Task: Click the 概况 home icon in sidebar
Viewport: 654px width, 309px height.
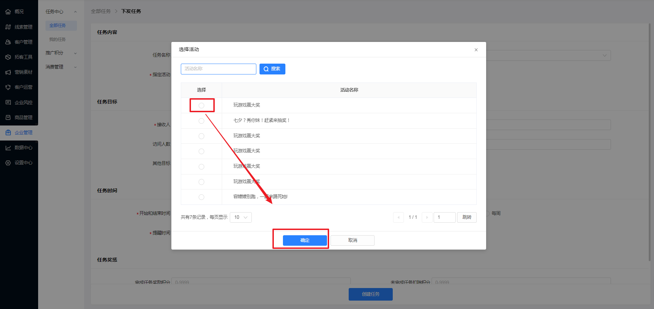Action: tap(8, 12)
